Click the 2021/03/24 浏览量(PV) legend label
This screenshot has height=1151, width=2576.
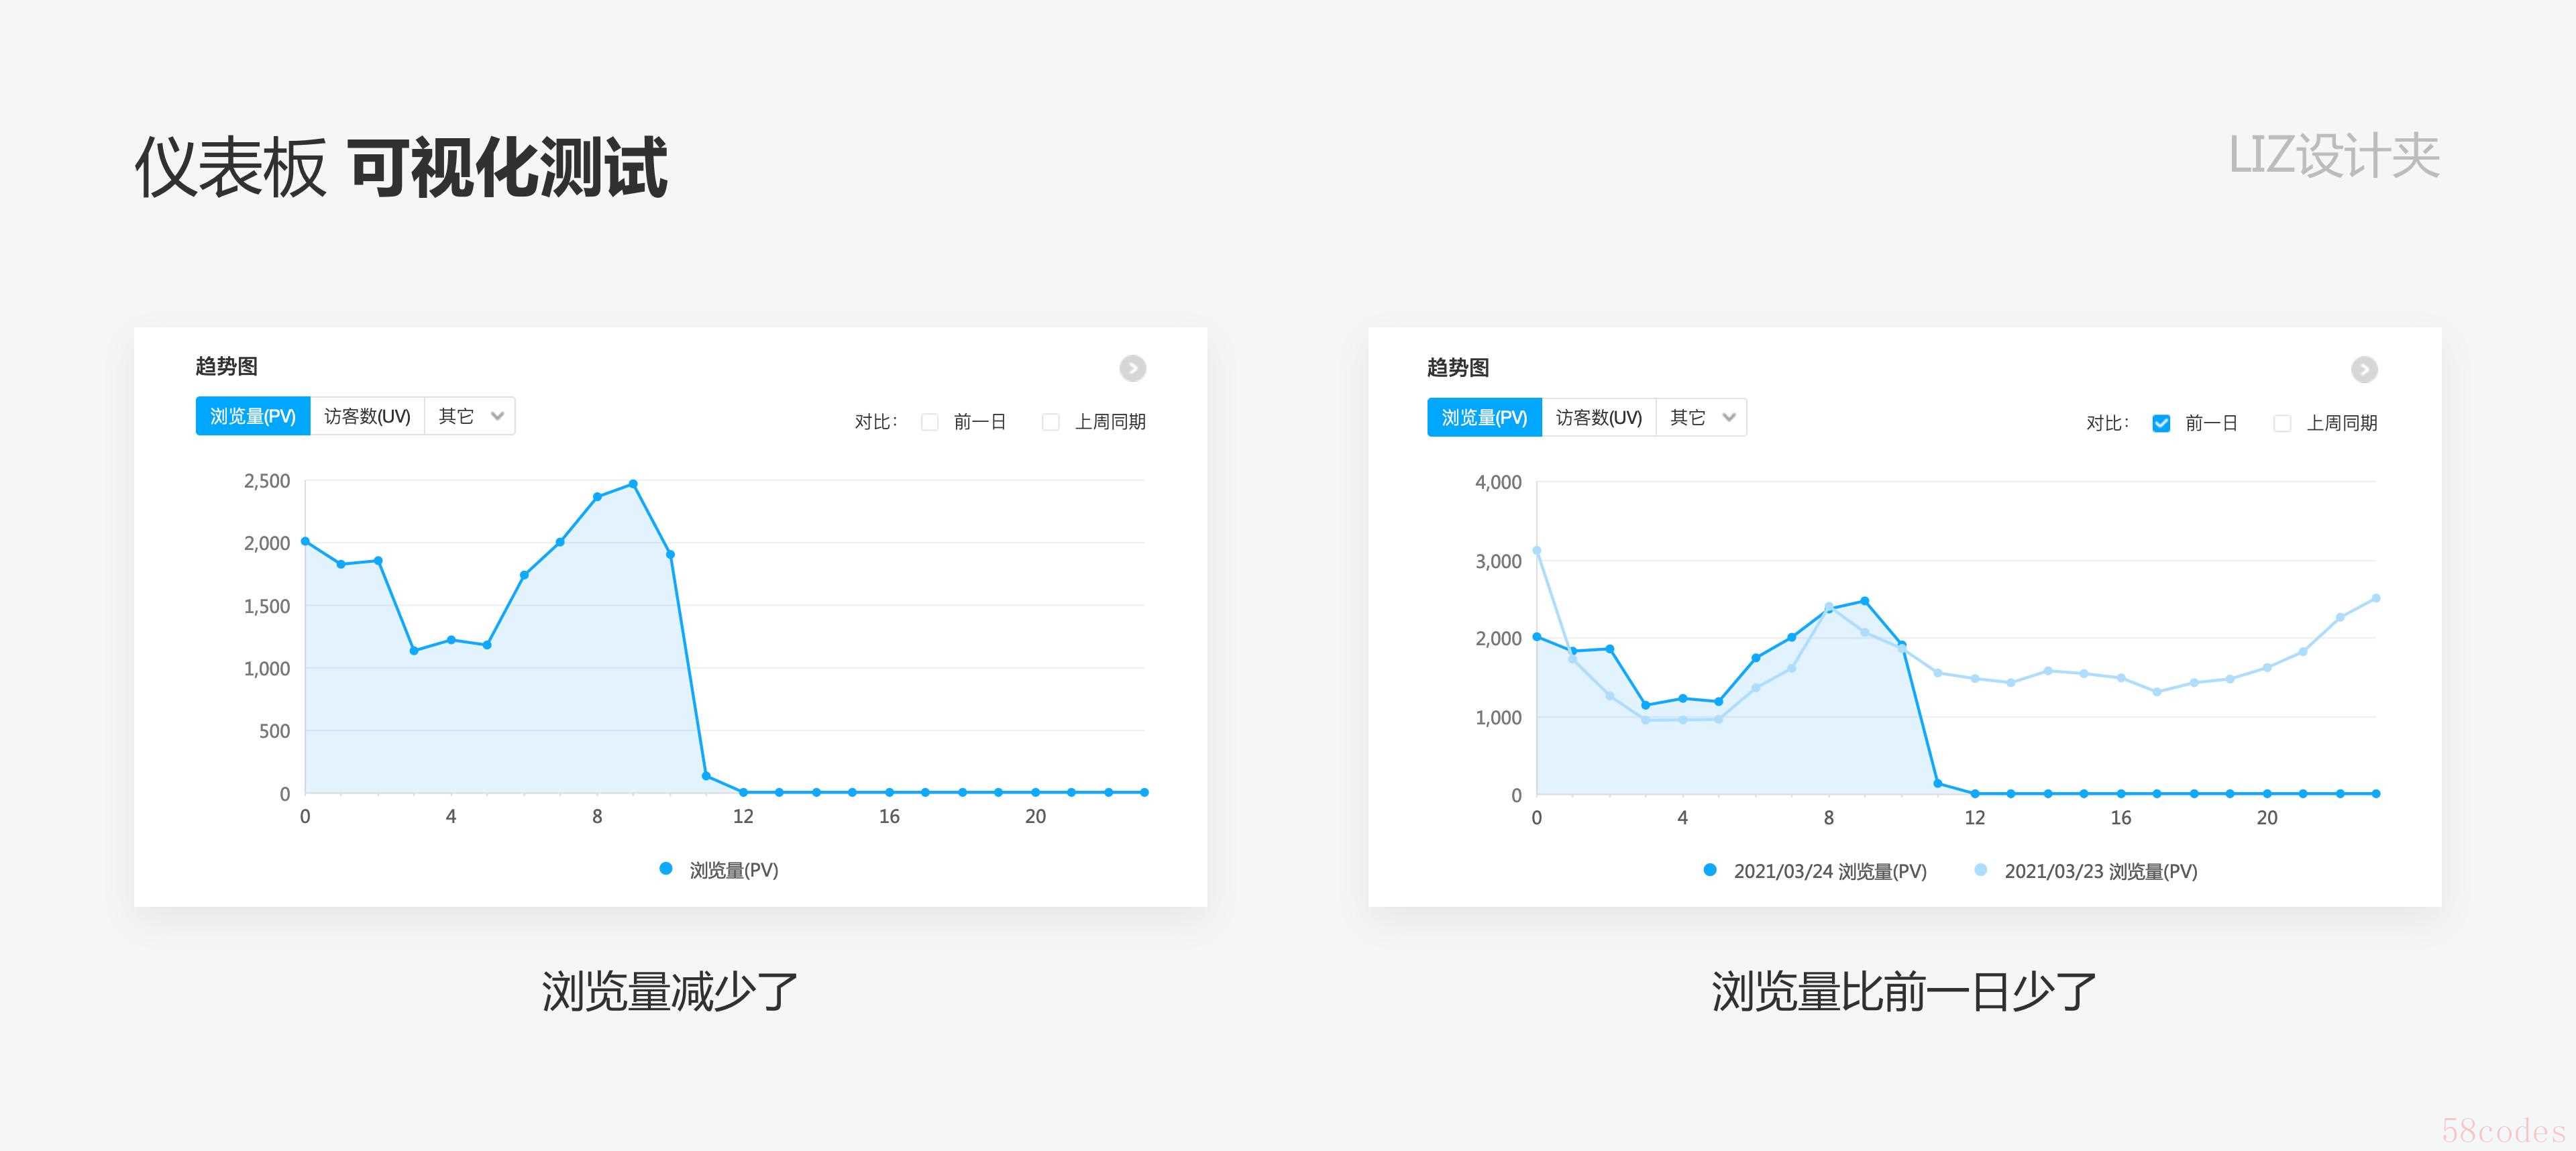[x=1829, y=871]
